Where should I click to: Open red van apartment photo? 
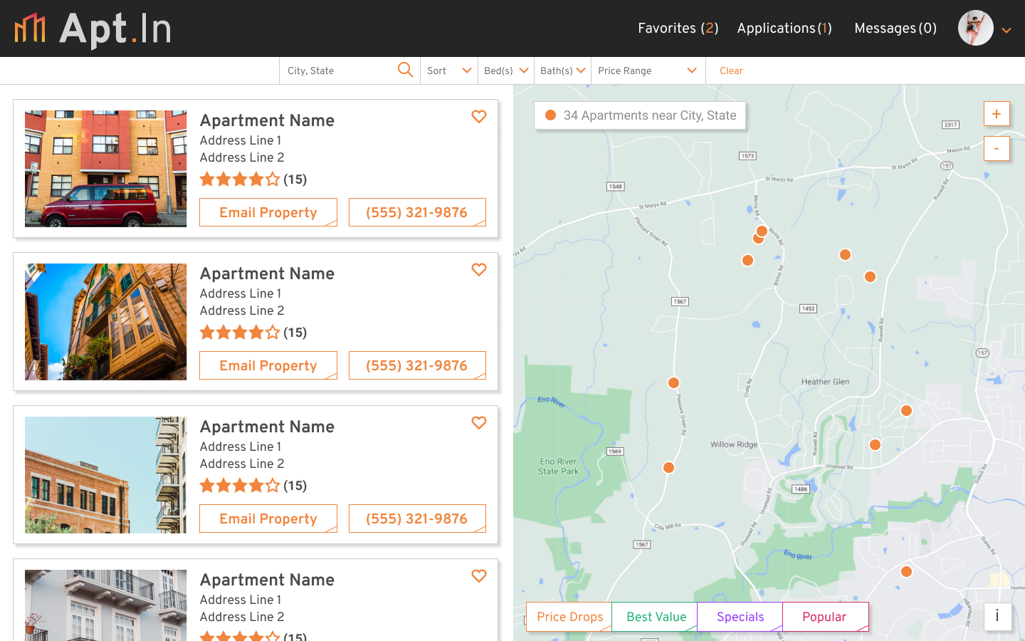pyautogui.click(x=105, y=169)
